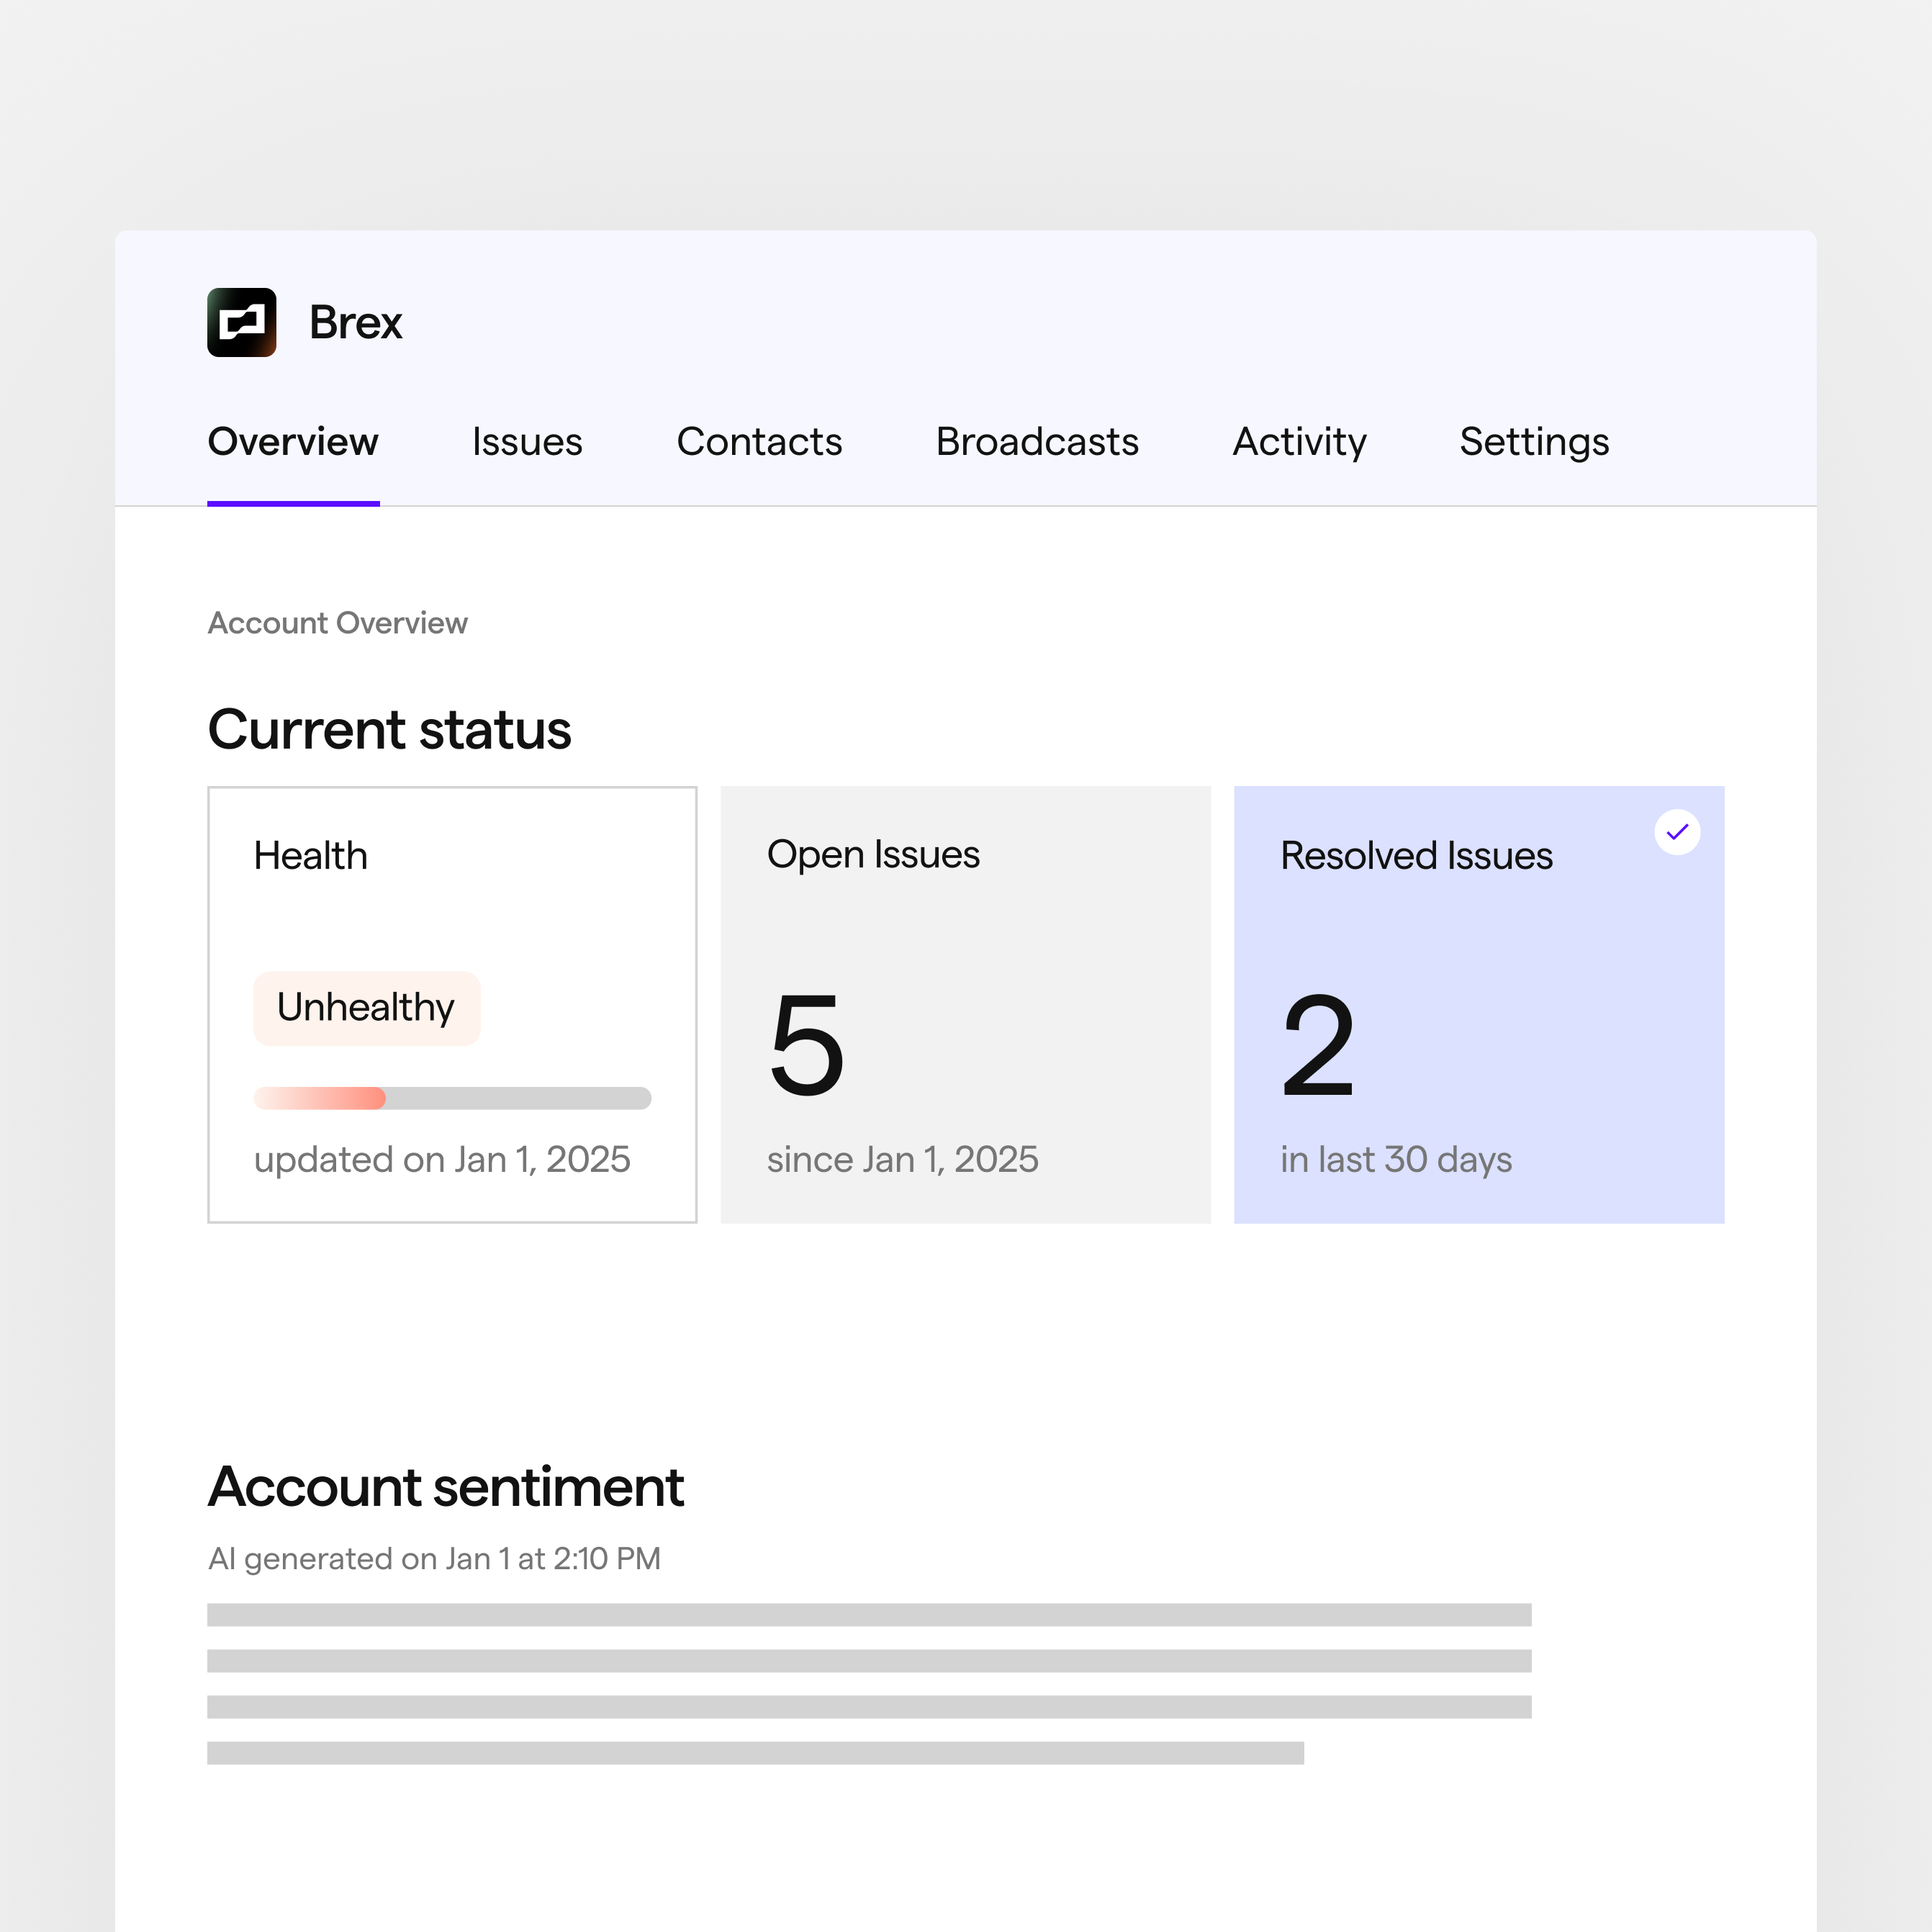Click the Unhealthy status badge

(x=366, y=1007)
